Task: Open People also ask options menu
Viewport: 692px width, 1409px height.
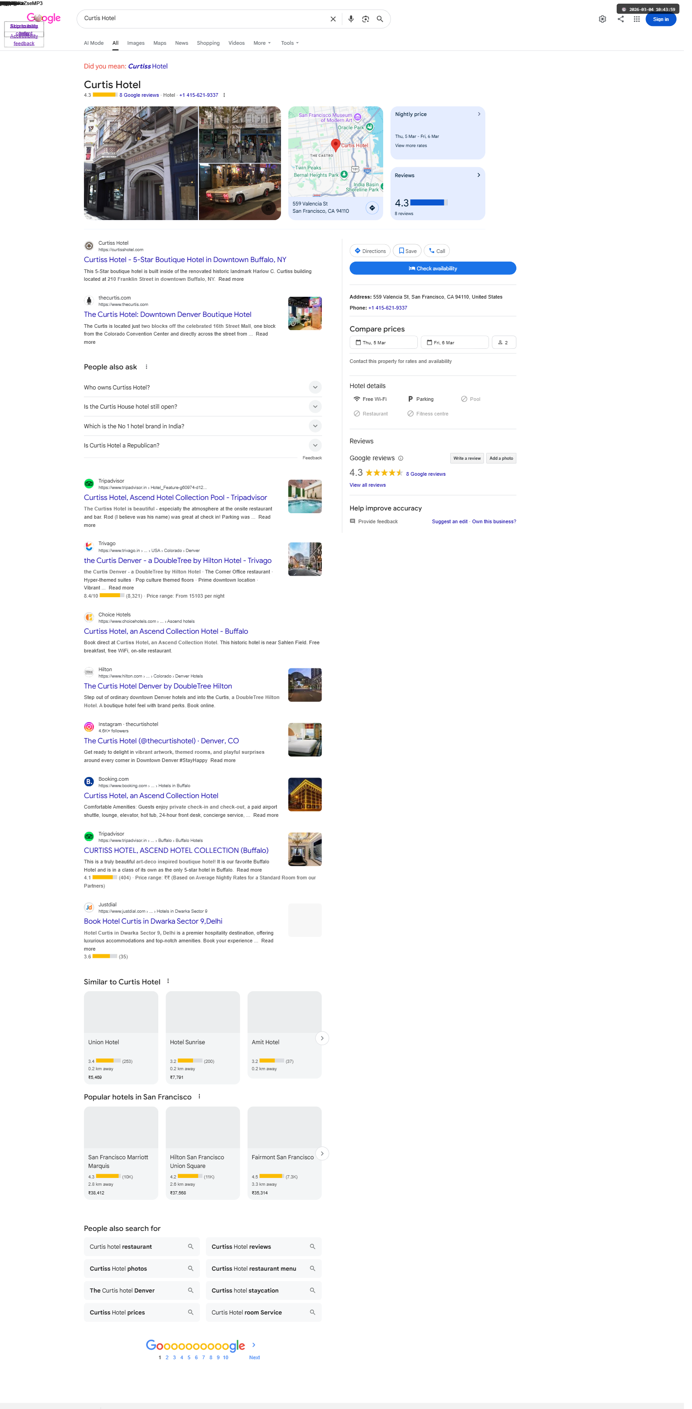Action: tap(146, 367)
